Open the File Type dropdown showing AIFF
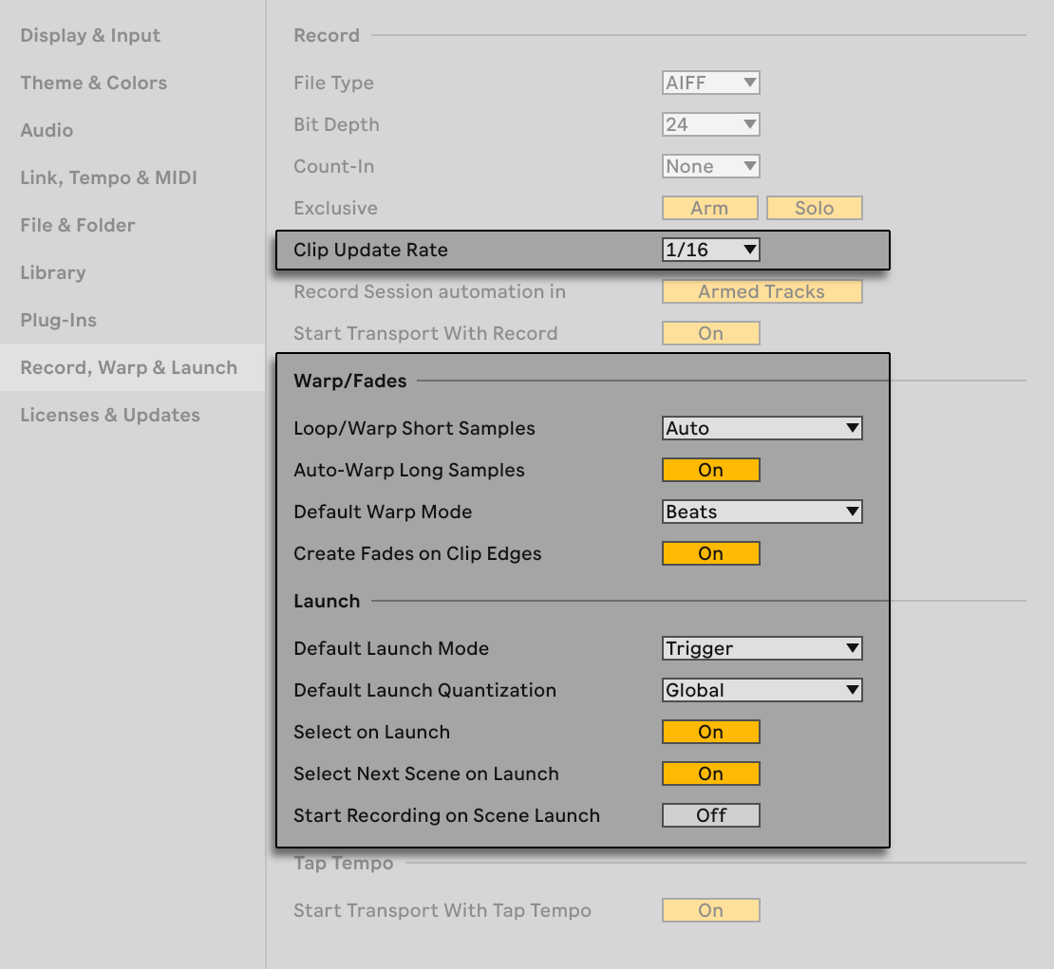 tap(710, 83)
